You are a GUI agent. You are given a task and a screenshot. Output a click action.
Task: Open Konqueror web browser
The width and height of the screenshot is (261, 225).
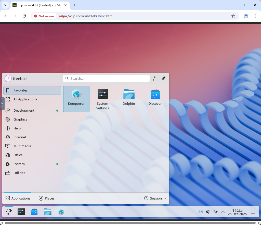click(x=76, y=99)
